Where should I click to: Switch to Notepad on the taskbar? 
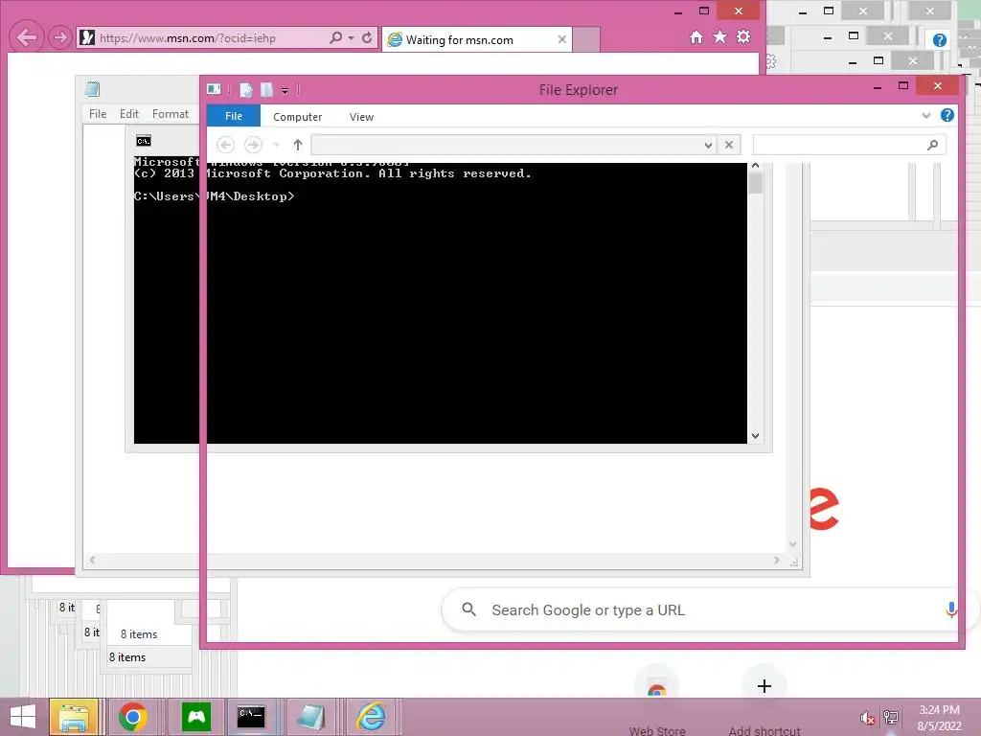pos(310,717)
